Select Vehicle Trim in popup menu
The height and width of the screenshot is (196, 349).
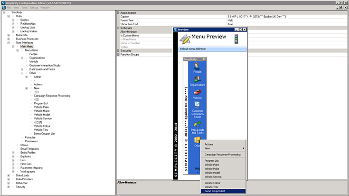[223, 187]
